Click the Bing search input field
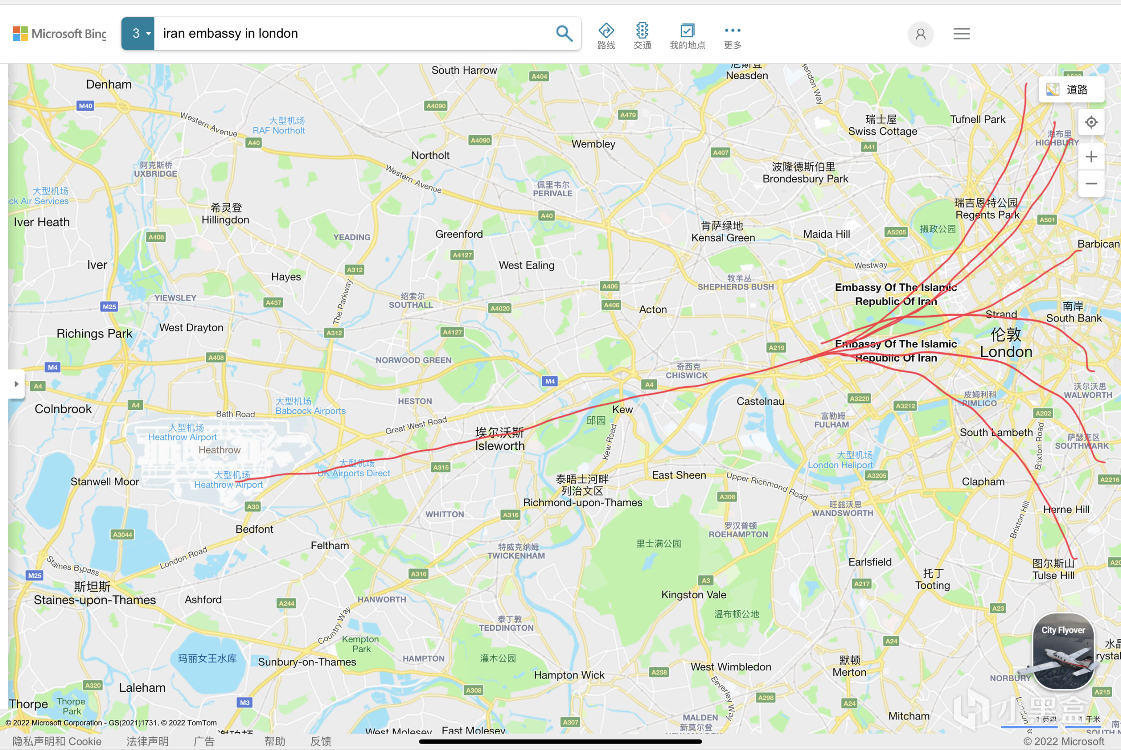1121x750 pixels. click(352, 34)
